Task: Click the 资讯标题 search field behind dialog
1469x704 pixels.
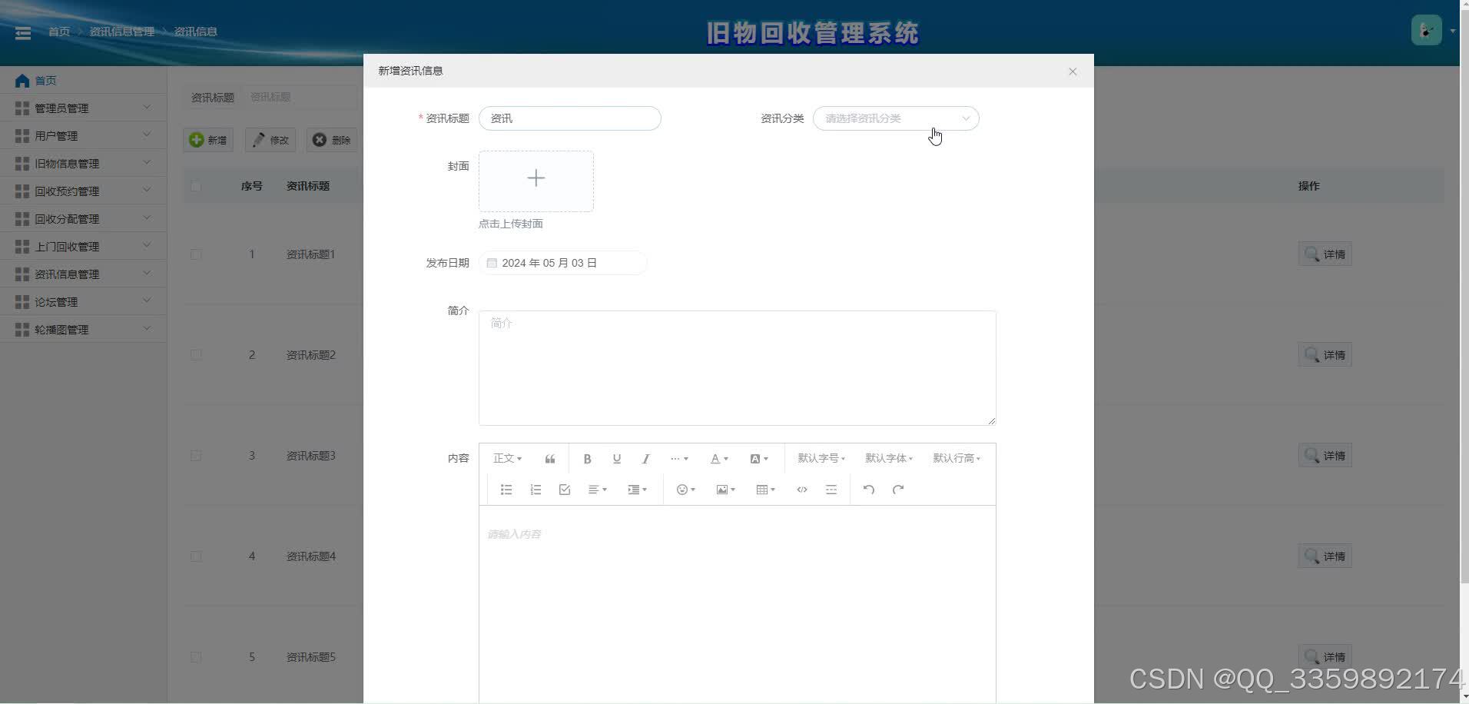Action: [x=303, y=97]
